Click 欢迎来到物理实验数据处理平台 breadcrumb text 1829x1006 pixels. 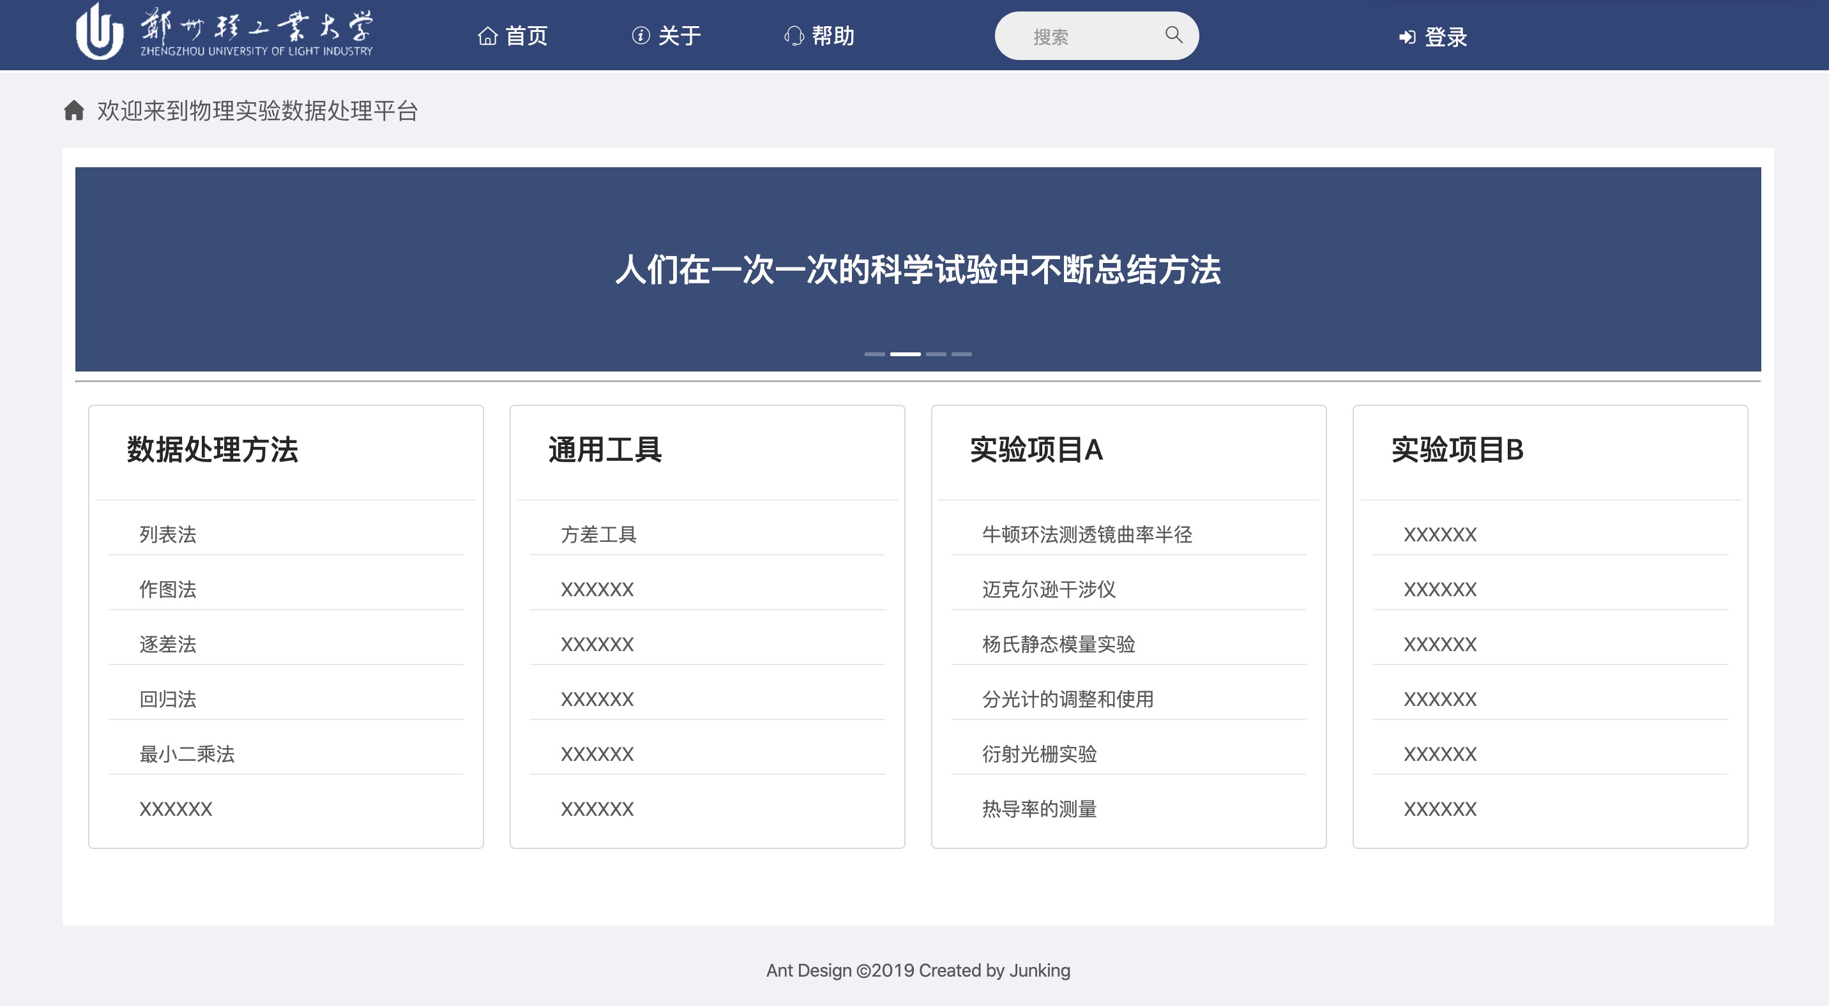(258, 110)
